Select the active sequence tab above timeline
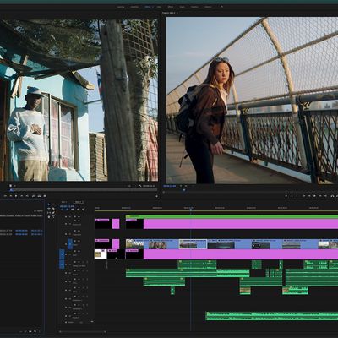 (x=79, y=202)
